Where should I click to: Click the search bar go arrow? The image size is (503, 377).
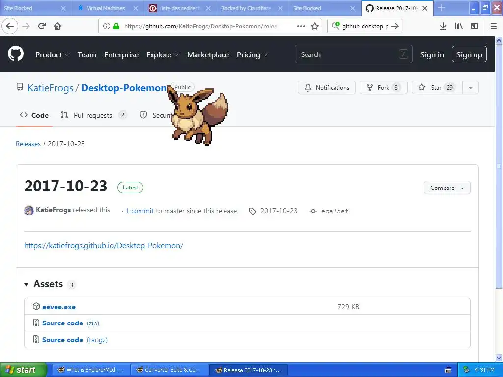click(395, 26)
